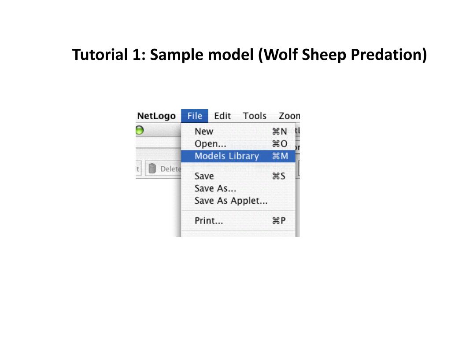Screen dimensions: 451x338
Task: Select Open... in the File menu
Action: pos(238,144)
